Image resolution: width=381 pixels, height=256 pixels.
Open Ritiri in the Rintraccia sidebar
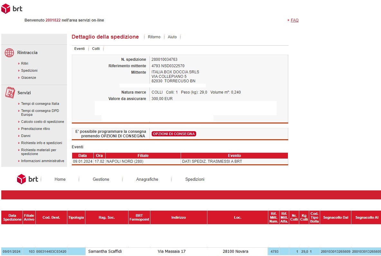click(x=24, y=63)
